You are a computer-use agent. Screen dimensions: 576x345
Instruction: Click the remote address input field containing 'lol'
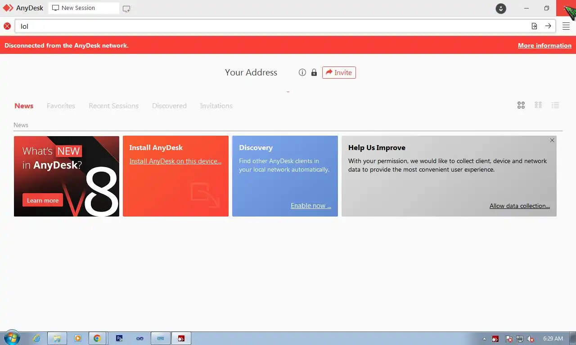[x=285, y=26]
